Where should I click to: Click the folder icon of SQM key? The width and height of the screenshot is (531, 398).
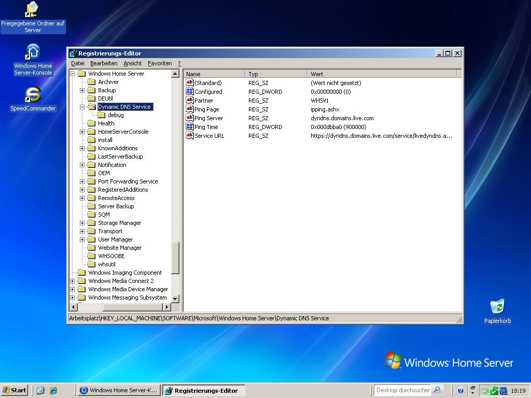click(91, 215)
